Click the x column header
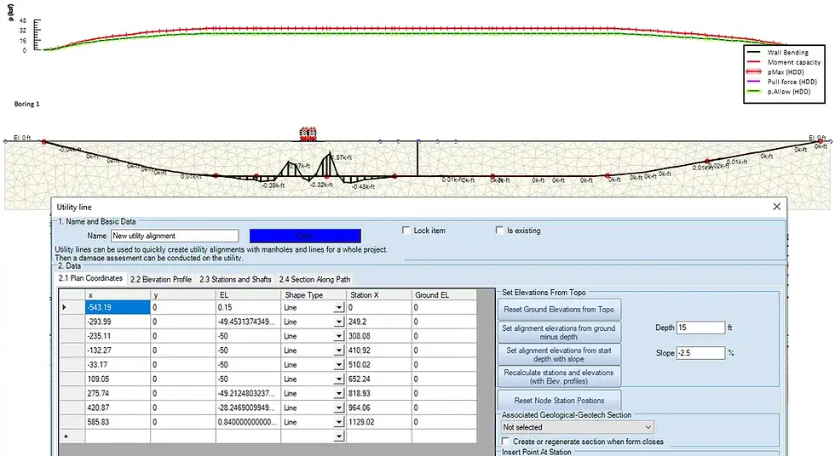 click(118, 295)
